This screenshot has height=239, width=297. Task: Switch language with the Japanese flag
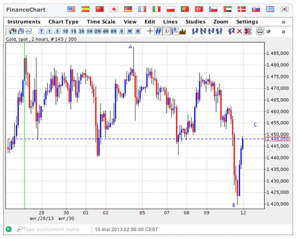114,9
